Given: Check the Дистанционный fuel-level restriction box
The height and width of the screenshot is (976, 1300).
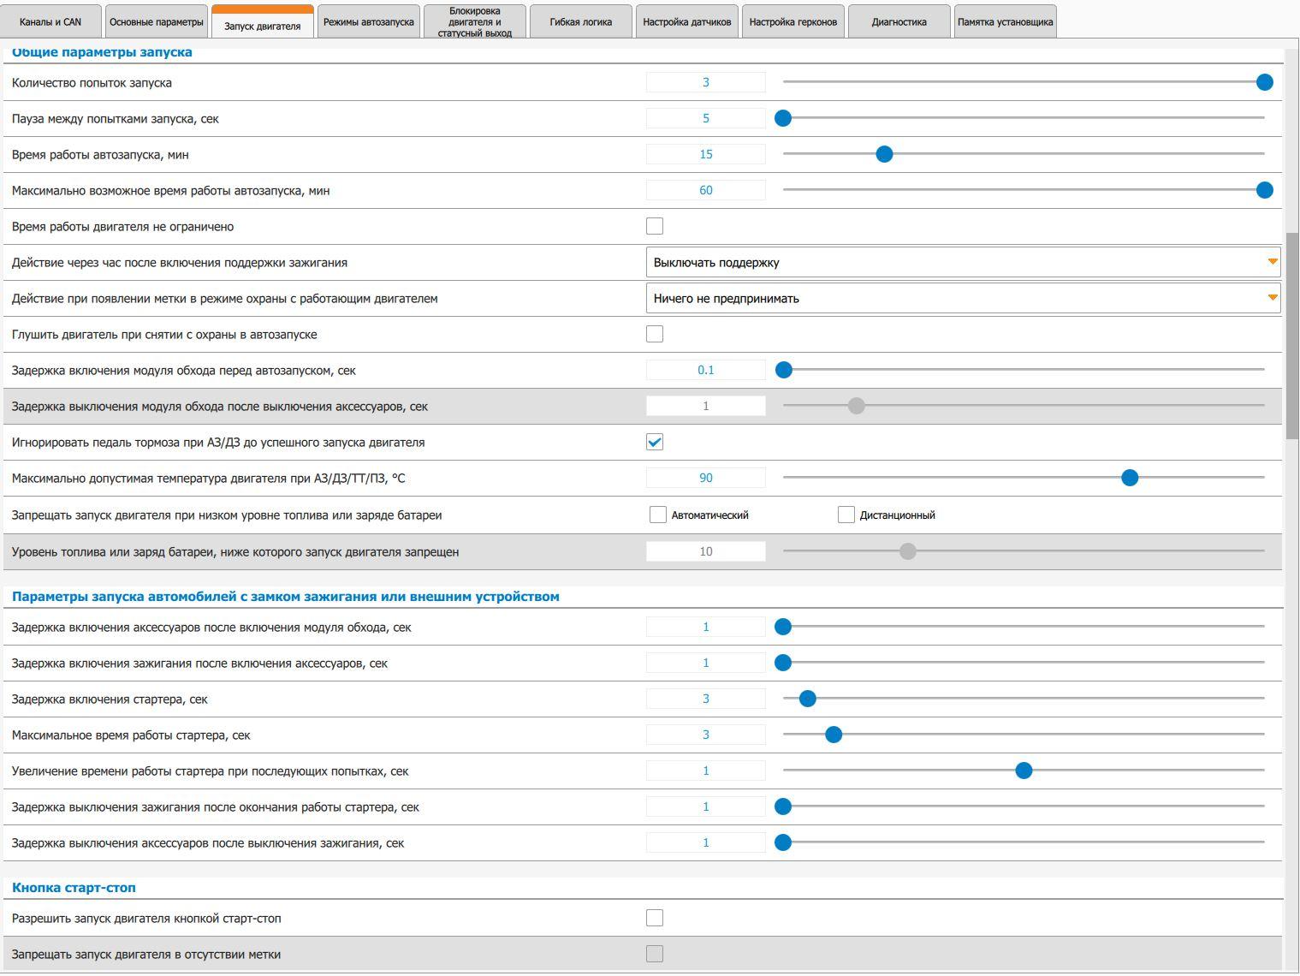Looking at the screenshot, I should [x=846, y=515].
